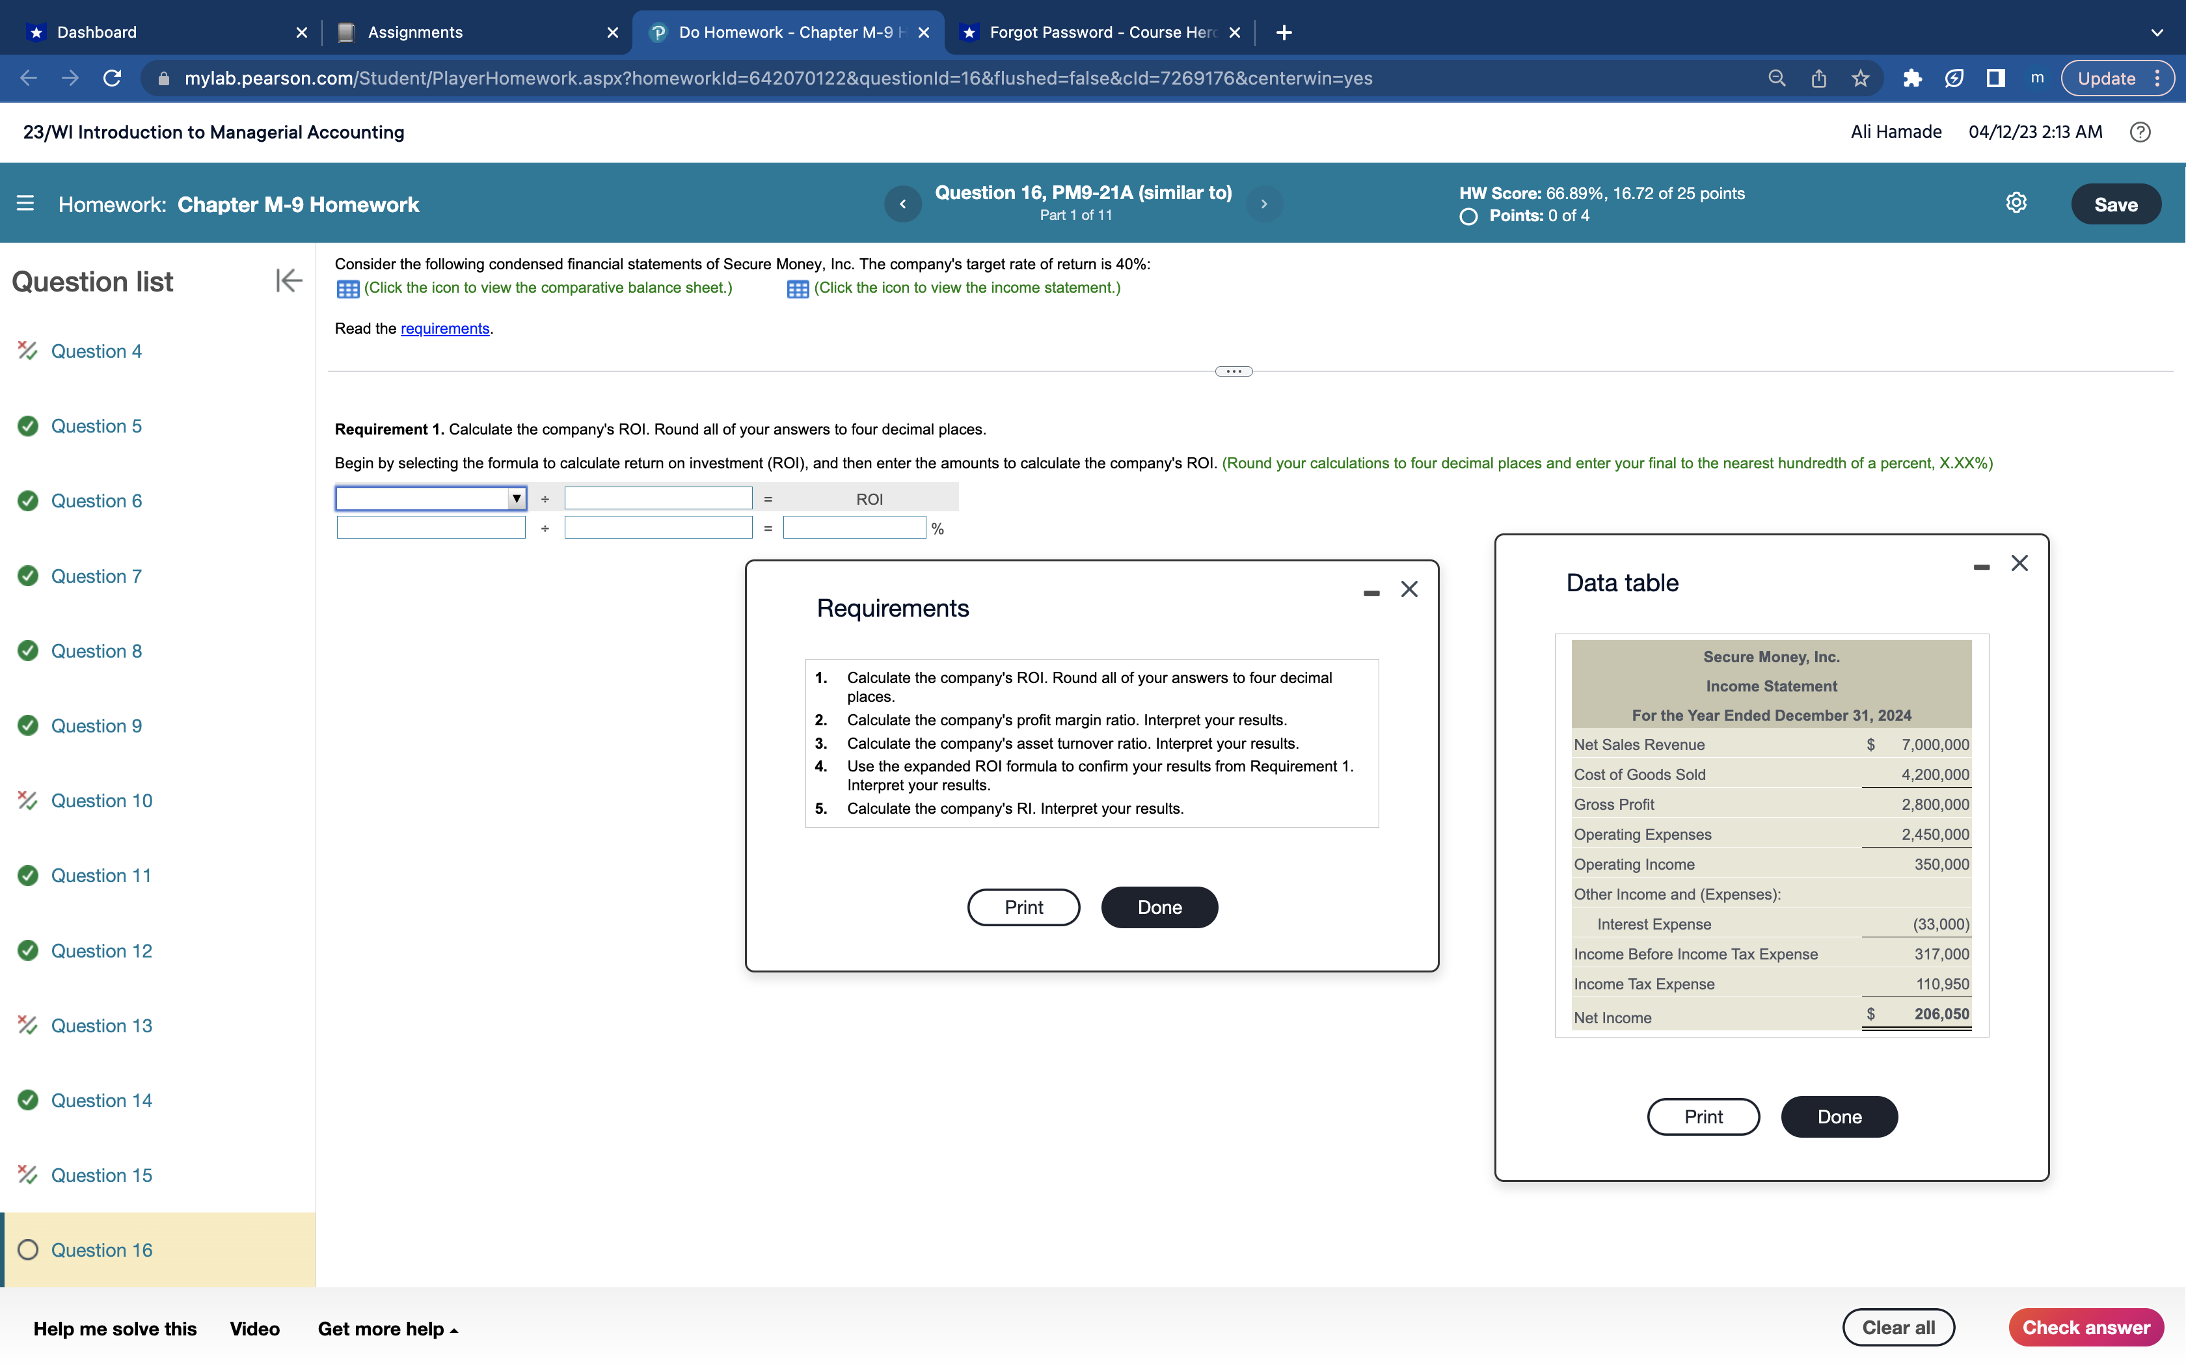Go to the next question arrow
Image resolution: width=2186 pixels, height=1366 pixels.
pyautogui.click(x=1263, y=204)
